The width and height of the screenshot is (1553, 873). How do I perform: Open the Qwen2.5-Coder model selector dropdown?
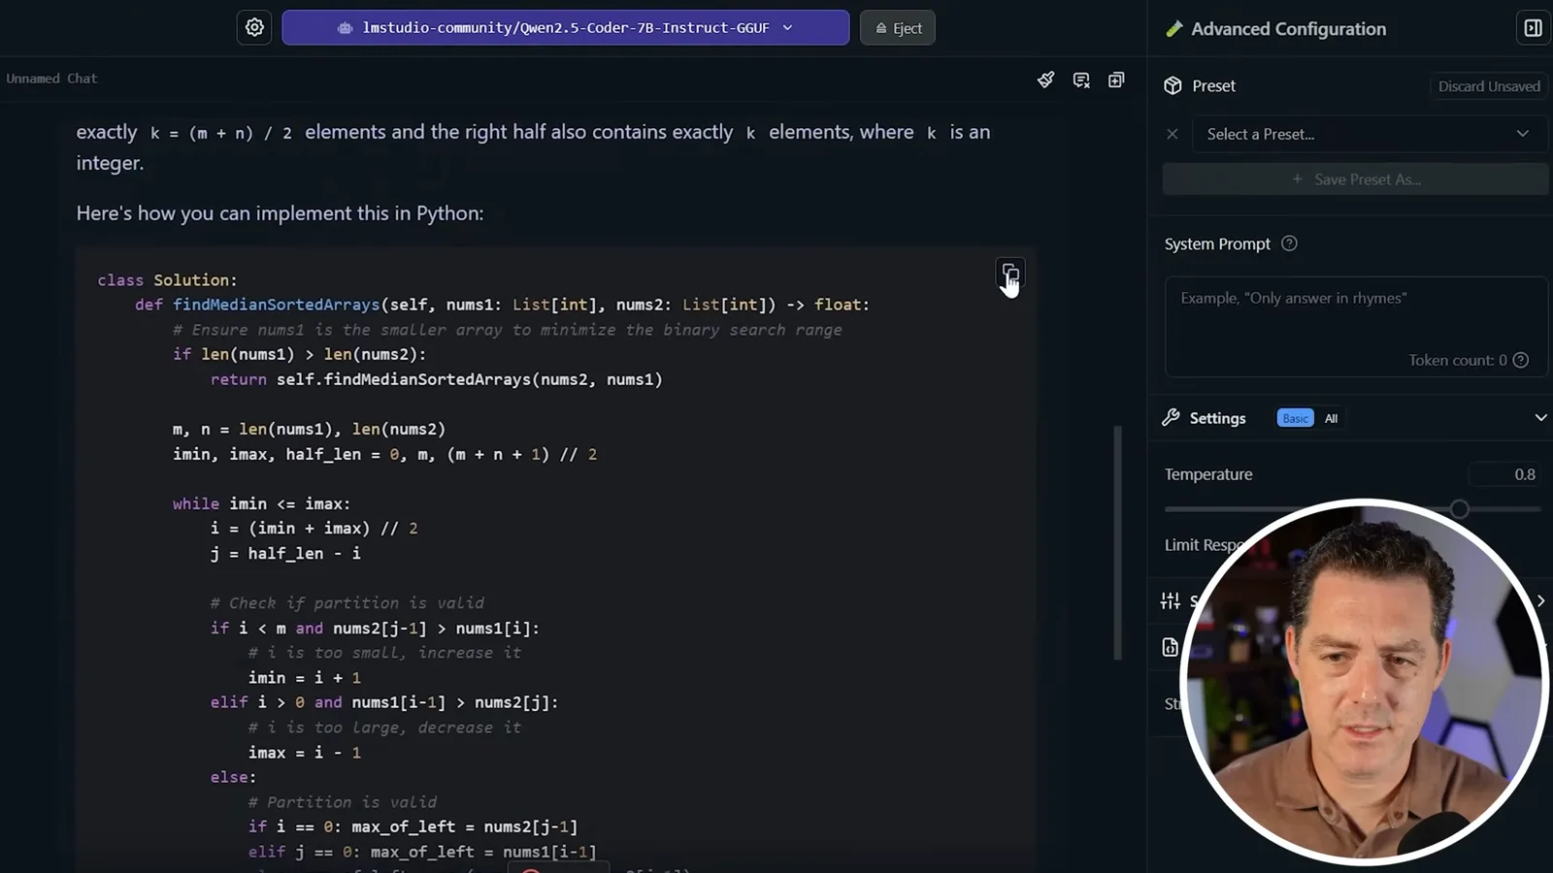click(565, 27)
